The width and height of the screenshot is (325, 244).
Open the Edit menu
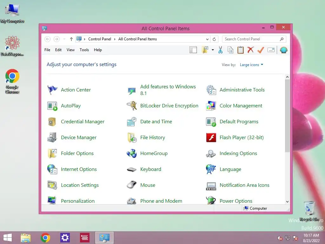[58, 50]
